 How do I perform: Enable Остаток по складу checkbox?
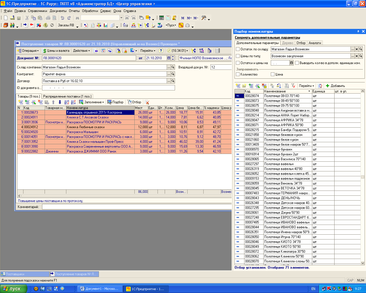238,49
